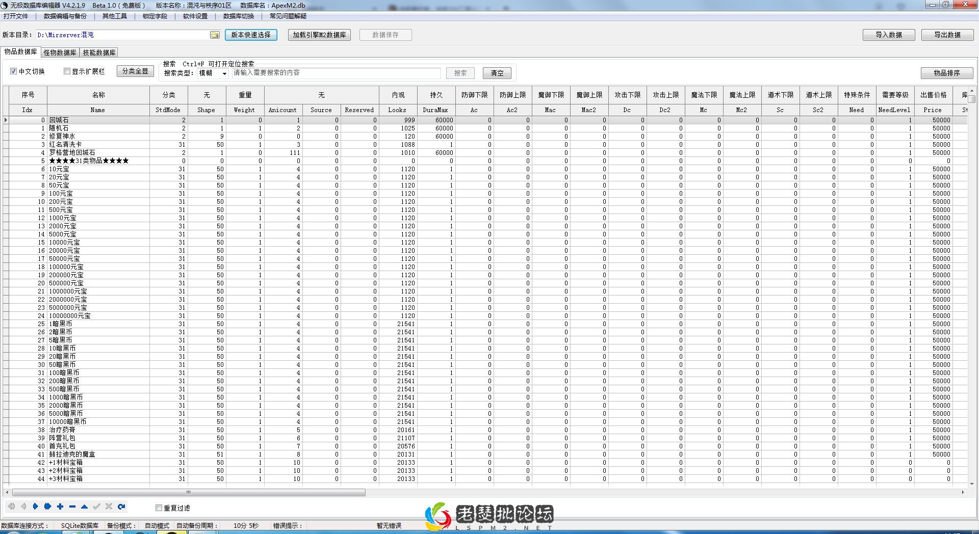The height and width of the screenshot is (534, 979).
Task: Open the 打开文件 menu
Action: [x=16, y=16]
